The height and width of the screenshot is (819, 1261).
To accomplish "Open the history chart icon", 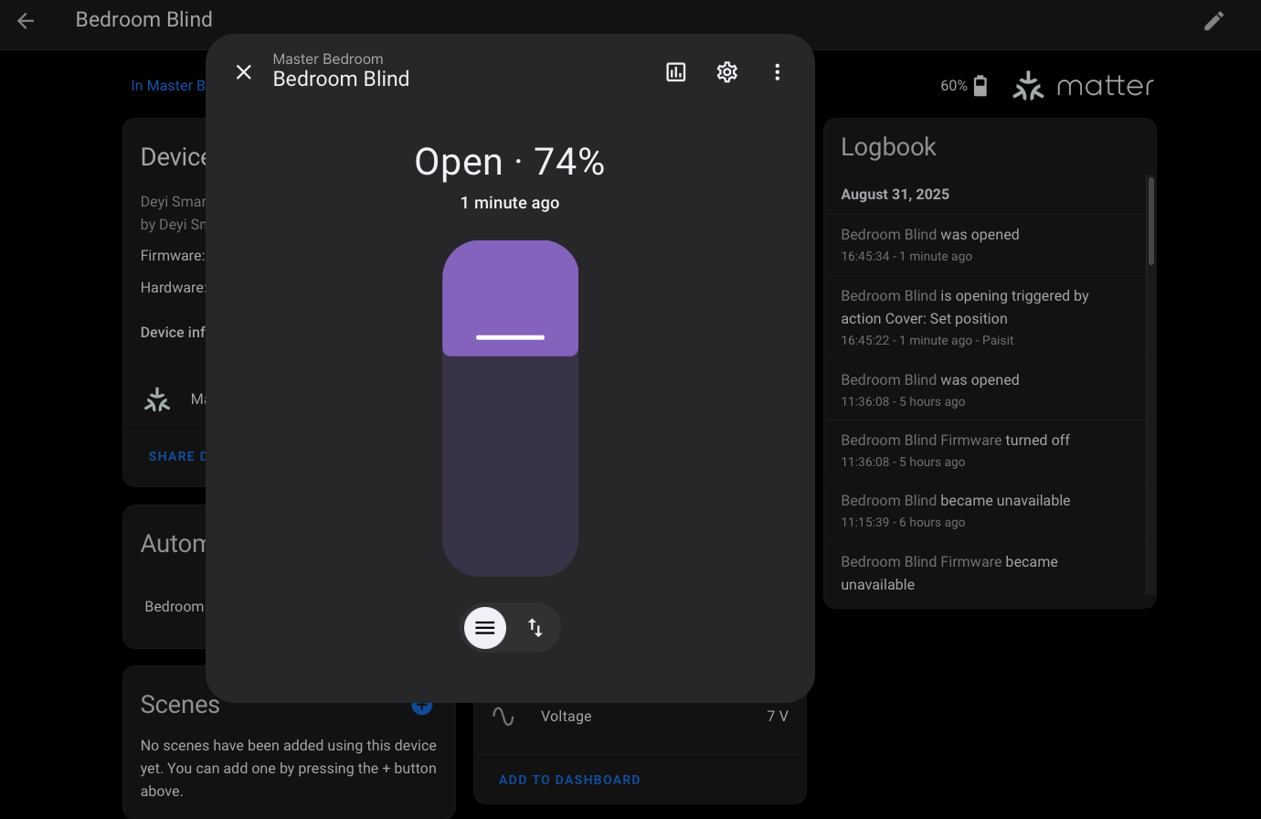I will [676, 72].
